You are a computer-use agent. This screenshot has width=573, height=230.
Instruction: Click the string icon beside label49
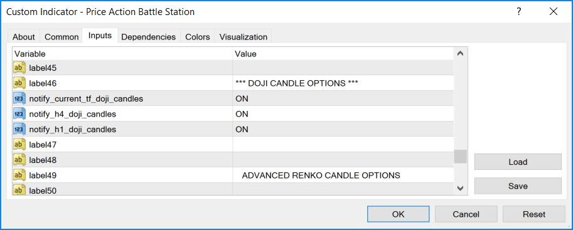click(19, 175)
